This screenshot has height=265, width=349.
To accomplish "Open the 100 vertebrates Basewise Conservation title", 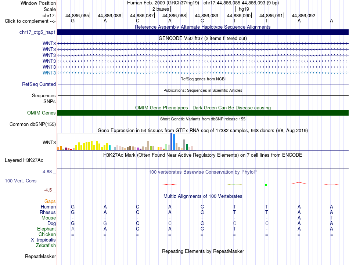I will point(203,172).
